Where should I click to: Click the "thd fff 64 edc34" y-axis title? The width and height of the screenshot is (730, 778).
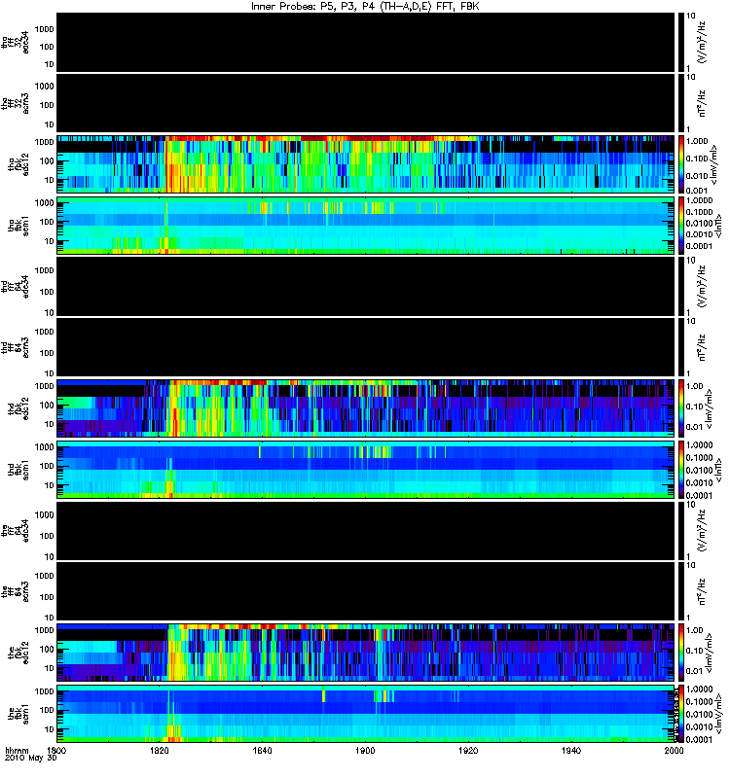coord(15,286)
